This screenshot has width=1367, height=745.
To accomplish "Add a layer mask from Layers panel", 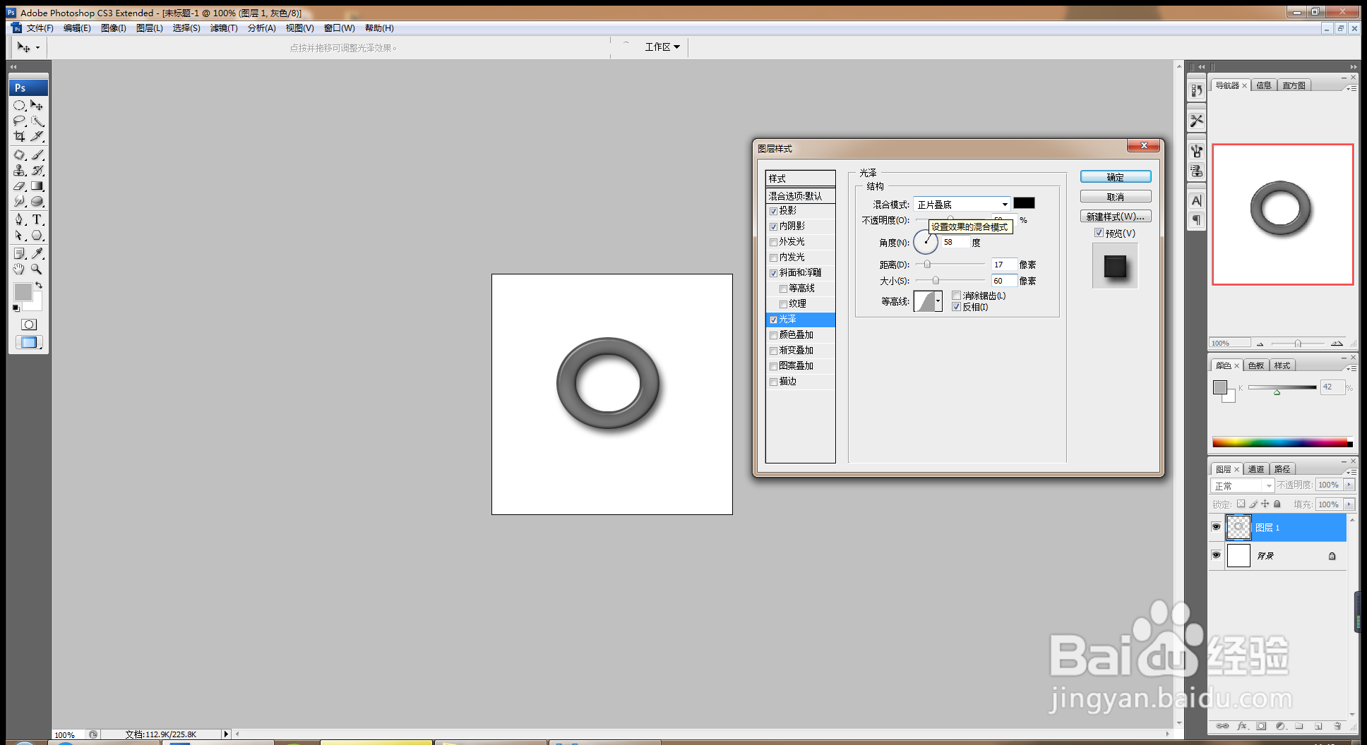I will pos(1261,726).
